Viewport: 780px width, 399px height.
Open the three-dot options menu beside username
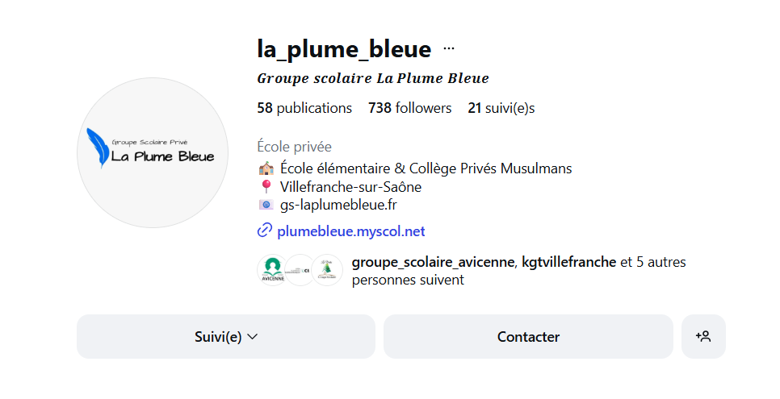pos(449,48)
